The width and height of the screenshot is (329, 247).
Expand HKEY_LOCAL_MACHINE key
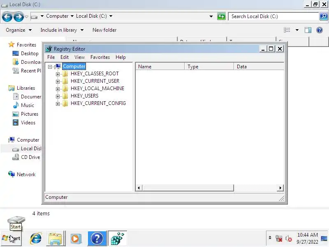point(58,89)
